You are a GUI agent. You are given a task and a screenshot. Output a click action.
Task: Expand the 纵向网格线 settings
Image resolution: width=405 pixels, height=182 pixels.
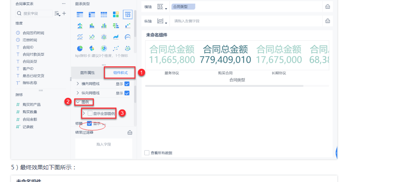[78, 93]
